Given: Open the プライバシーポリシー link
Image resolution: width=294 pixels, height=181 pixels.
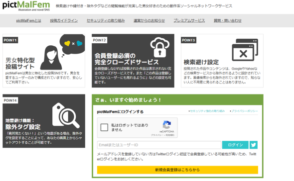Looking at the screenshot, I should (244, 111).
